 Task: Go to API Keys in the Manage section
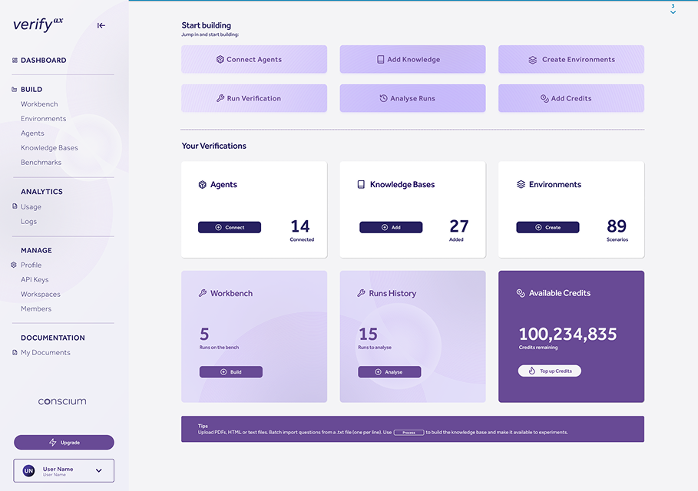[x=35, y=280]
